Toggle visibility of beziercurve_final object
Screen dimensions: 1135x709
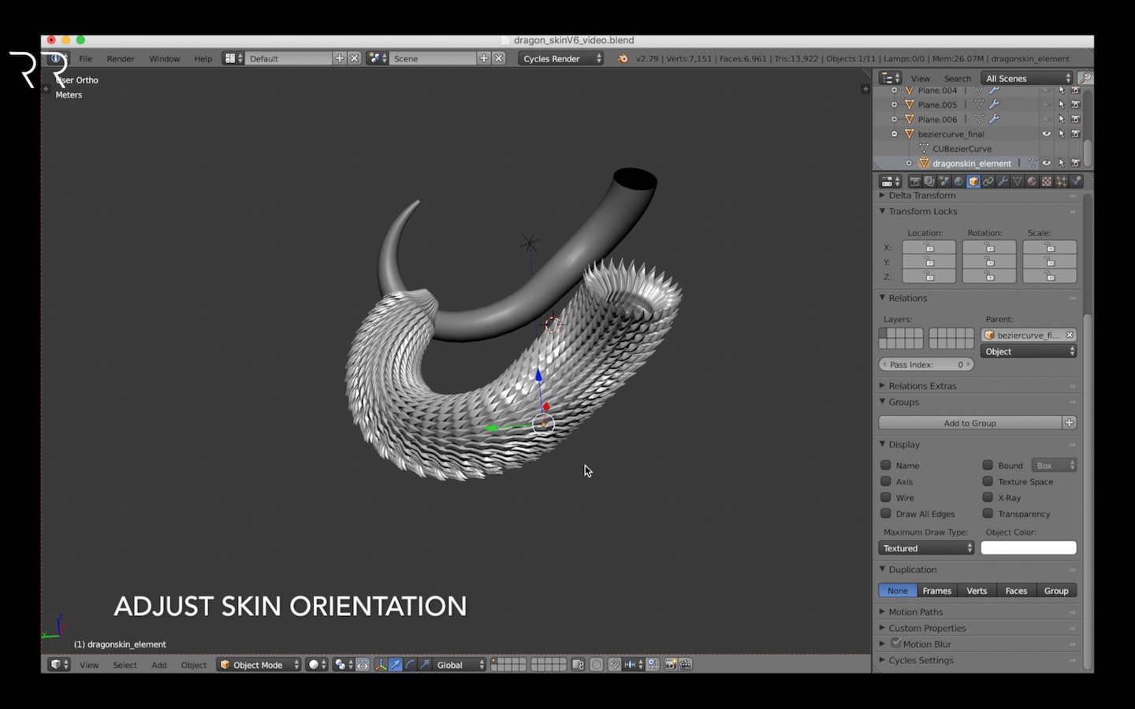1047,133
